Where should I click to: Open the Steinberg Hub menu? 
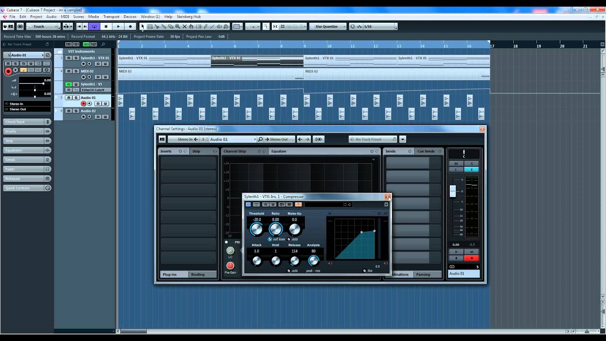coord(189,17)
